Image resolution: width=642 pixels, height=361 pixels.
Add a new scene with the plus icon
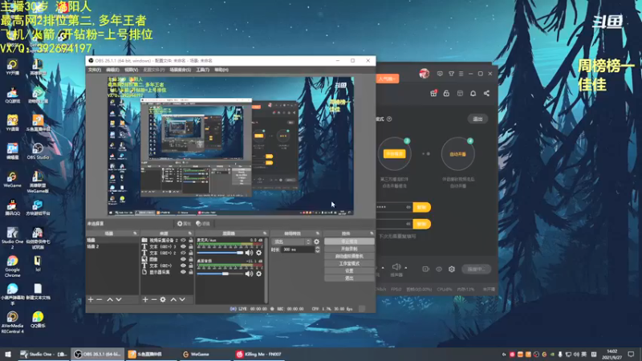pyautogui.click(x=91, y=299)
